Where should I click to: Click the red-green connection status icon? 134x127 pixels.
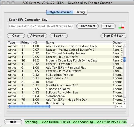[121, 26]
